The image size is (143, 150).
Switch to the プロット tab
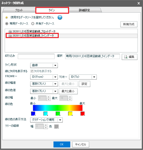pos(19,10)
